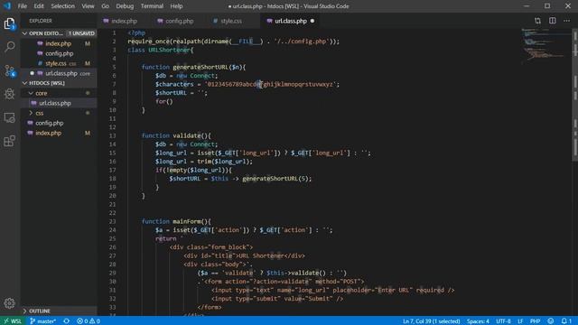Screen dimensions: 578x325
Task: Open the Extensions view
Action: pos(10,141)
